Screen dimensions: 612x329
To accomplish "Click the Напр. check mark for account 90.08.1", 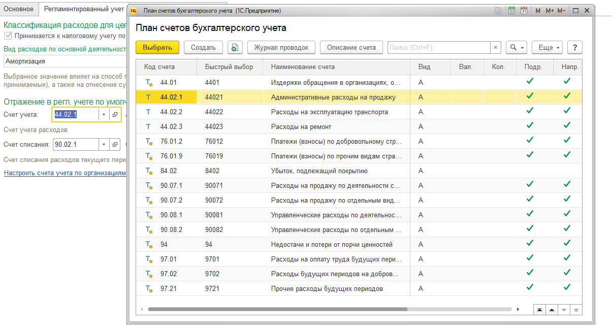I will [x=567, y=214].
